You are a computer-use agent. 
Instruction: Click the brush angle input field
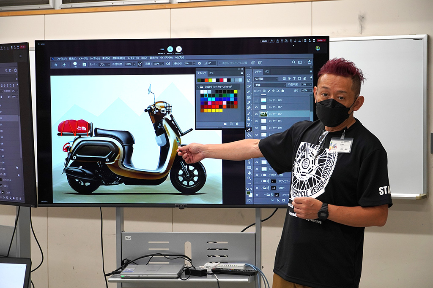point(212,63)
